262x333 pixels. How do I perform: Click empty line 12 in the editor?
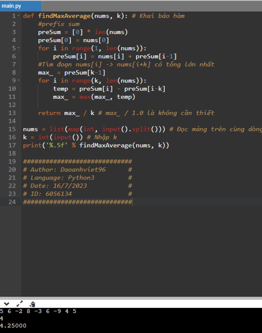141,105
